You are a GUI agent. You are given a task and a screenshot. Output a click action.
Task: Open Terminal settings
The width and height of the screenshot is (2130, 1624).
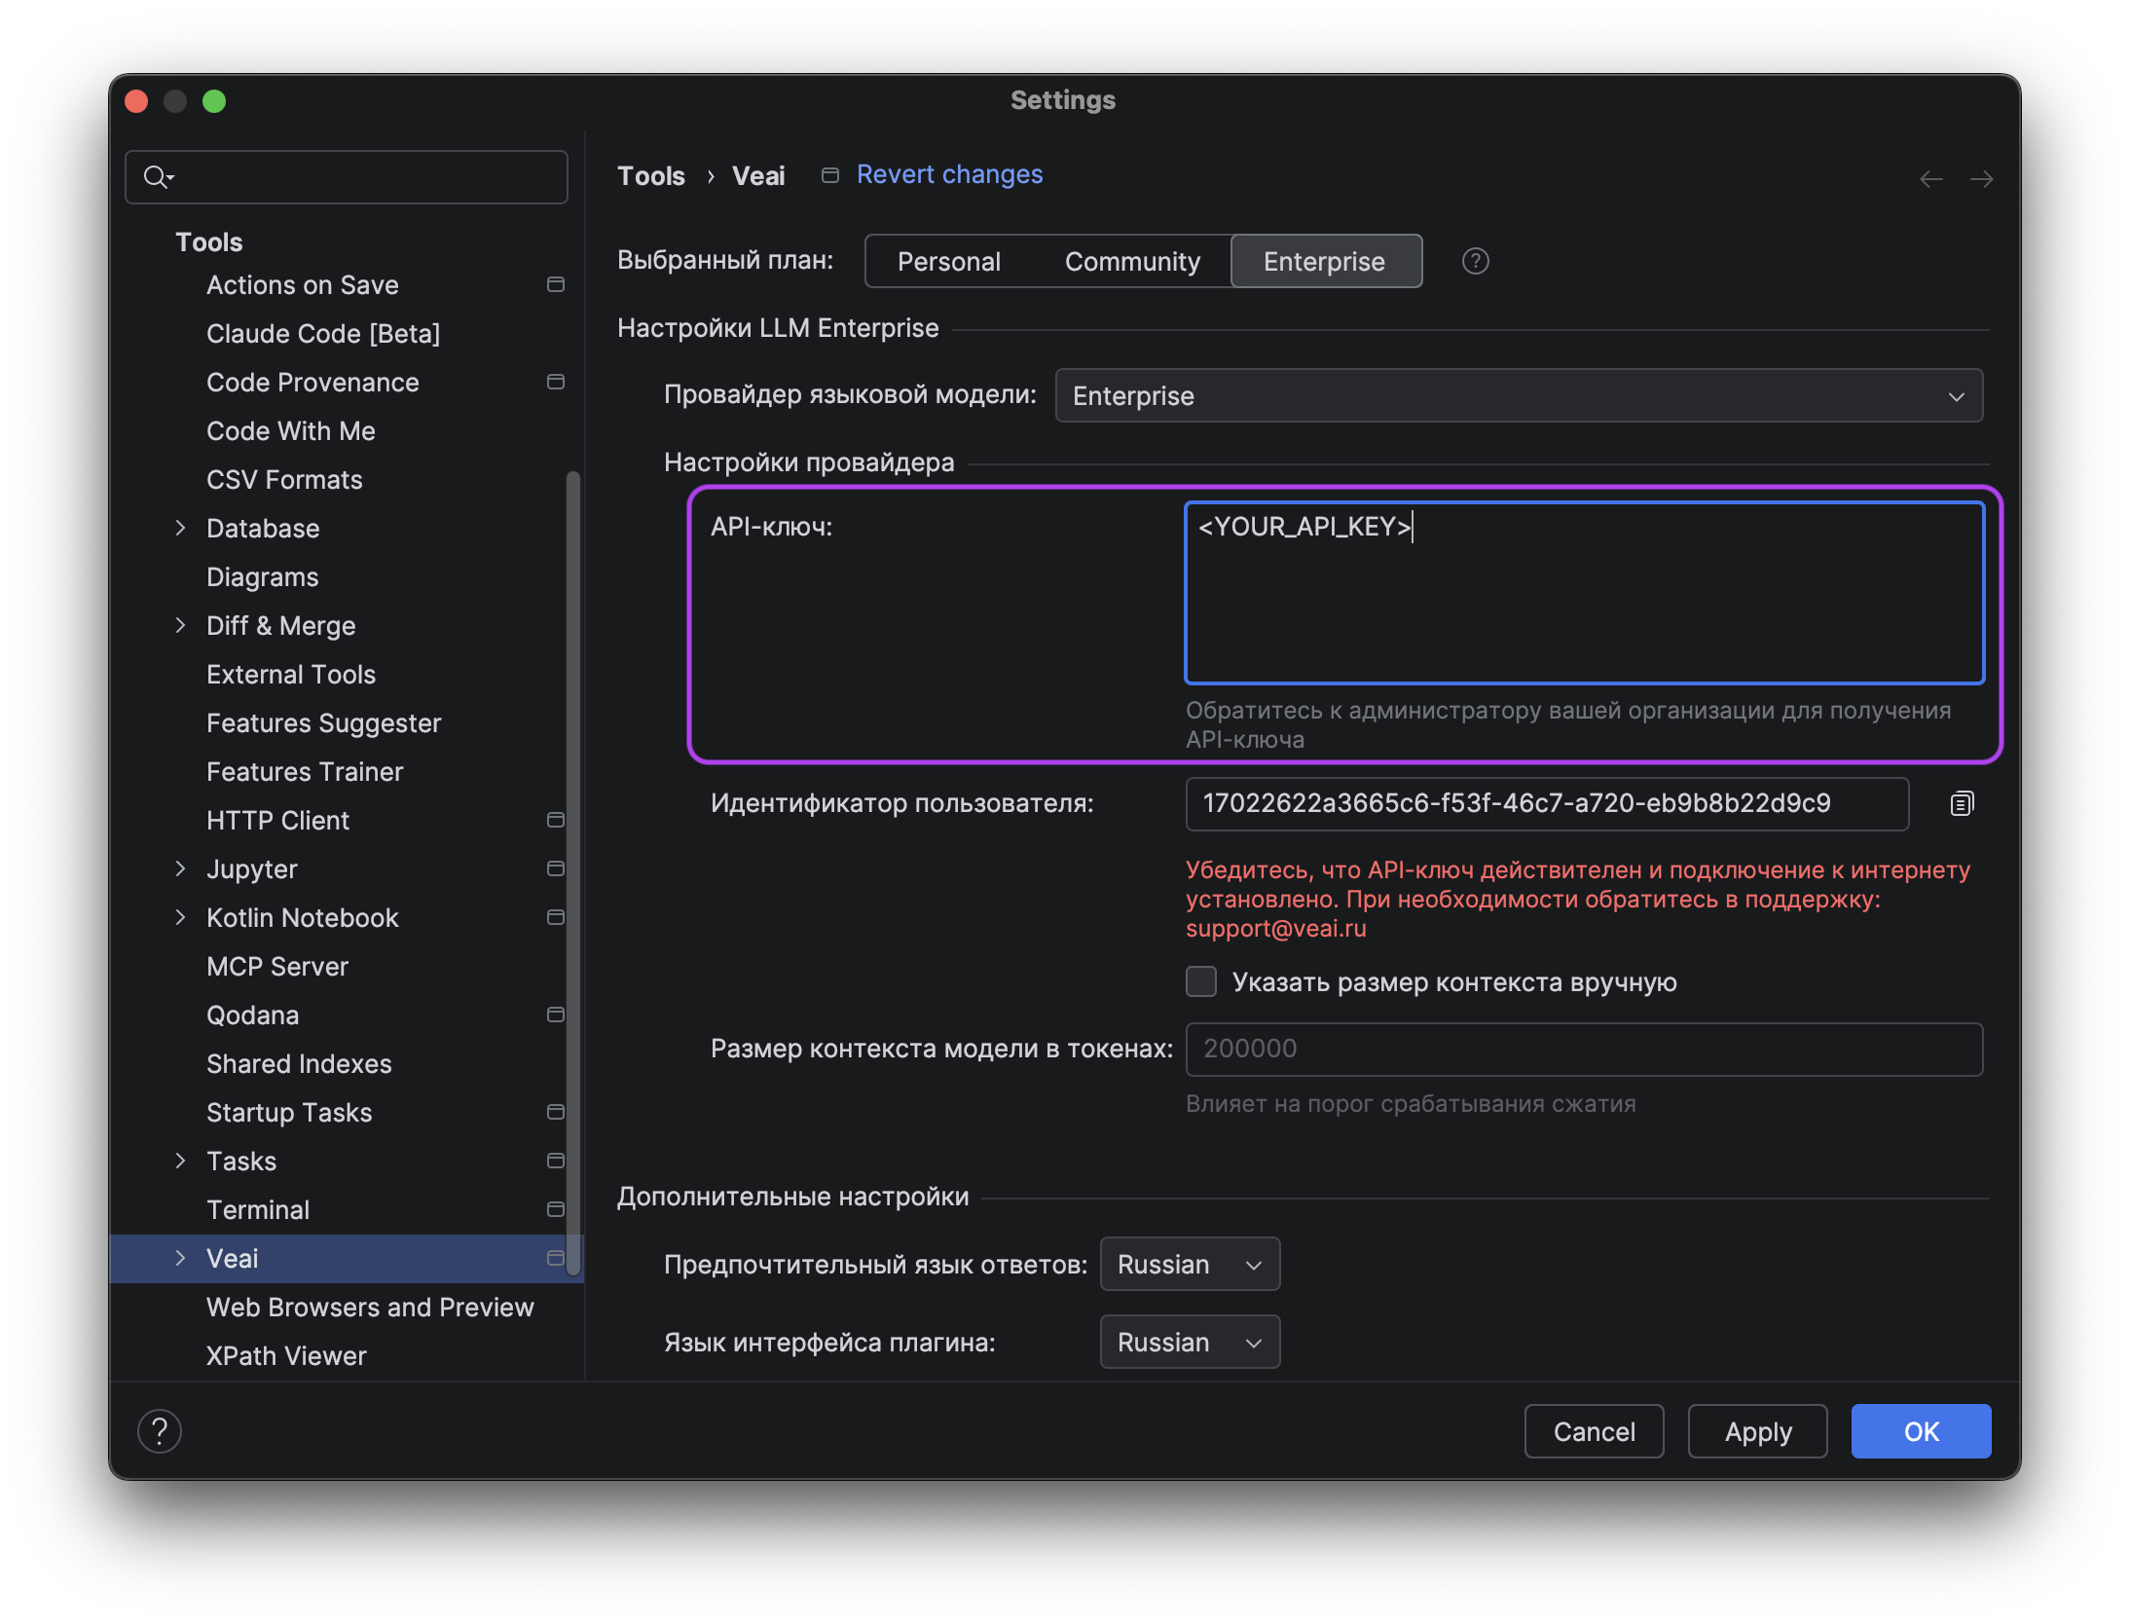click(x=258, y=1209)
